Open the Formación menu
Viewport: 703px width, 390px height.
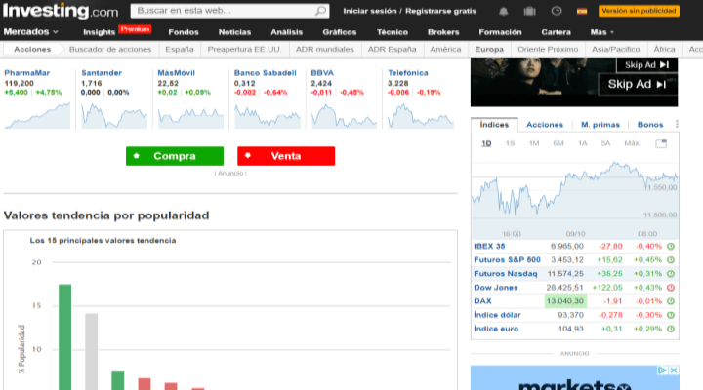click(x=500, y=32)
